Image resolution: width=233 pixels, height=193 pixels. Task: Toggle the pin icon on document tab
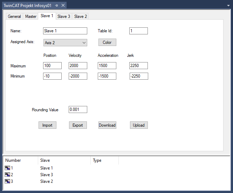[56, 6]
